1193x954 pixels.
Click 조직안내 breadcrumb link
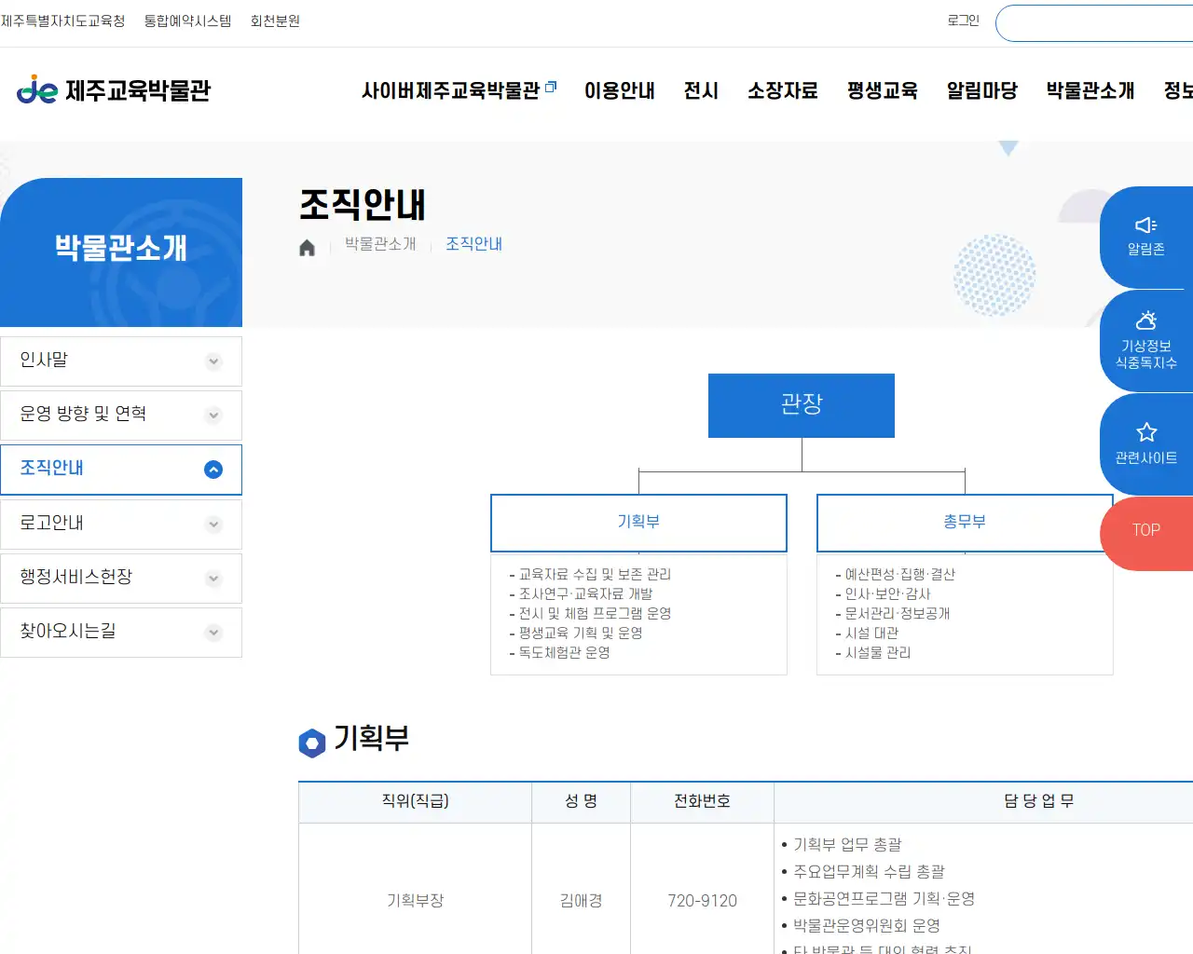tap(473, 244)
